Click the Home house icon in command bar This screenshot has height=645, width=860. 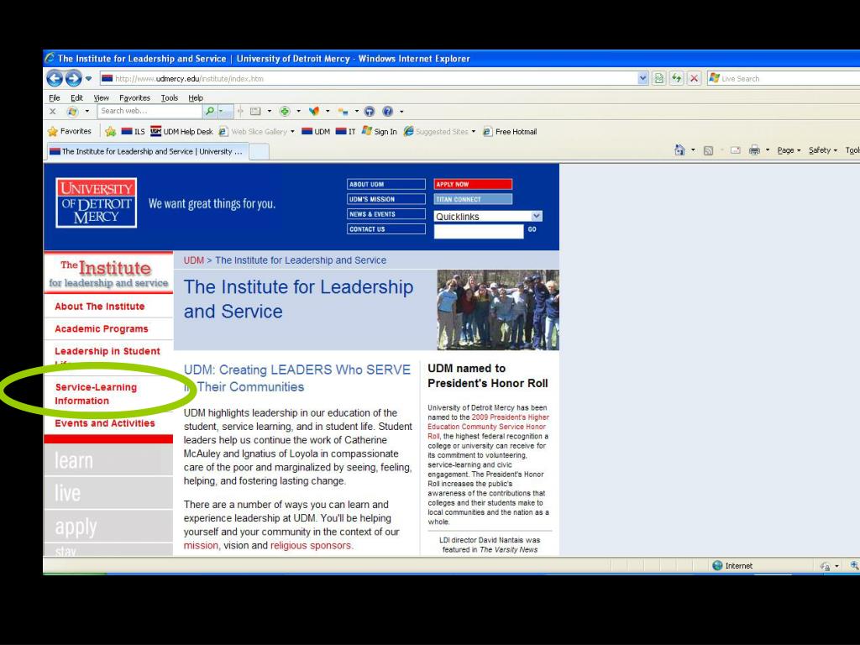pos(679,149)
